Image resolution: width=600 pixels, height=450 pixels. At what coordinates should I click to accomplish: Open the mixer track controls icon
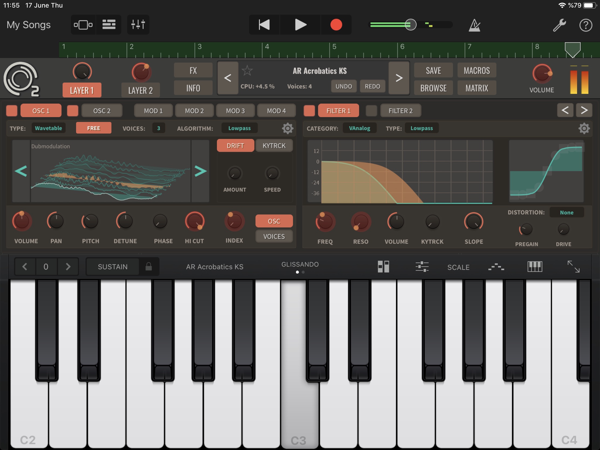tap(138, 25)
